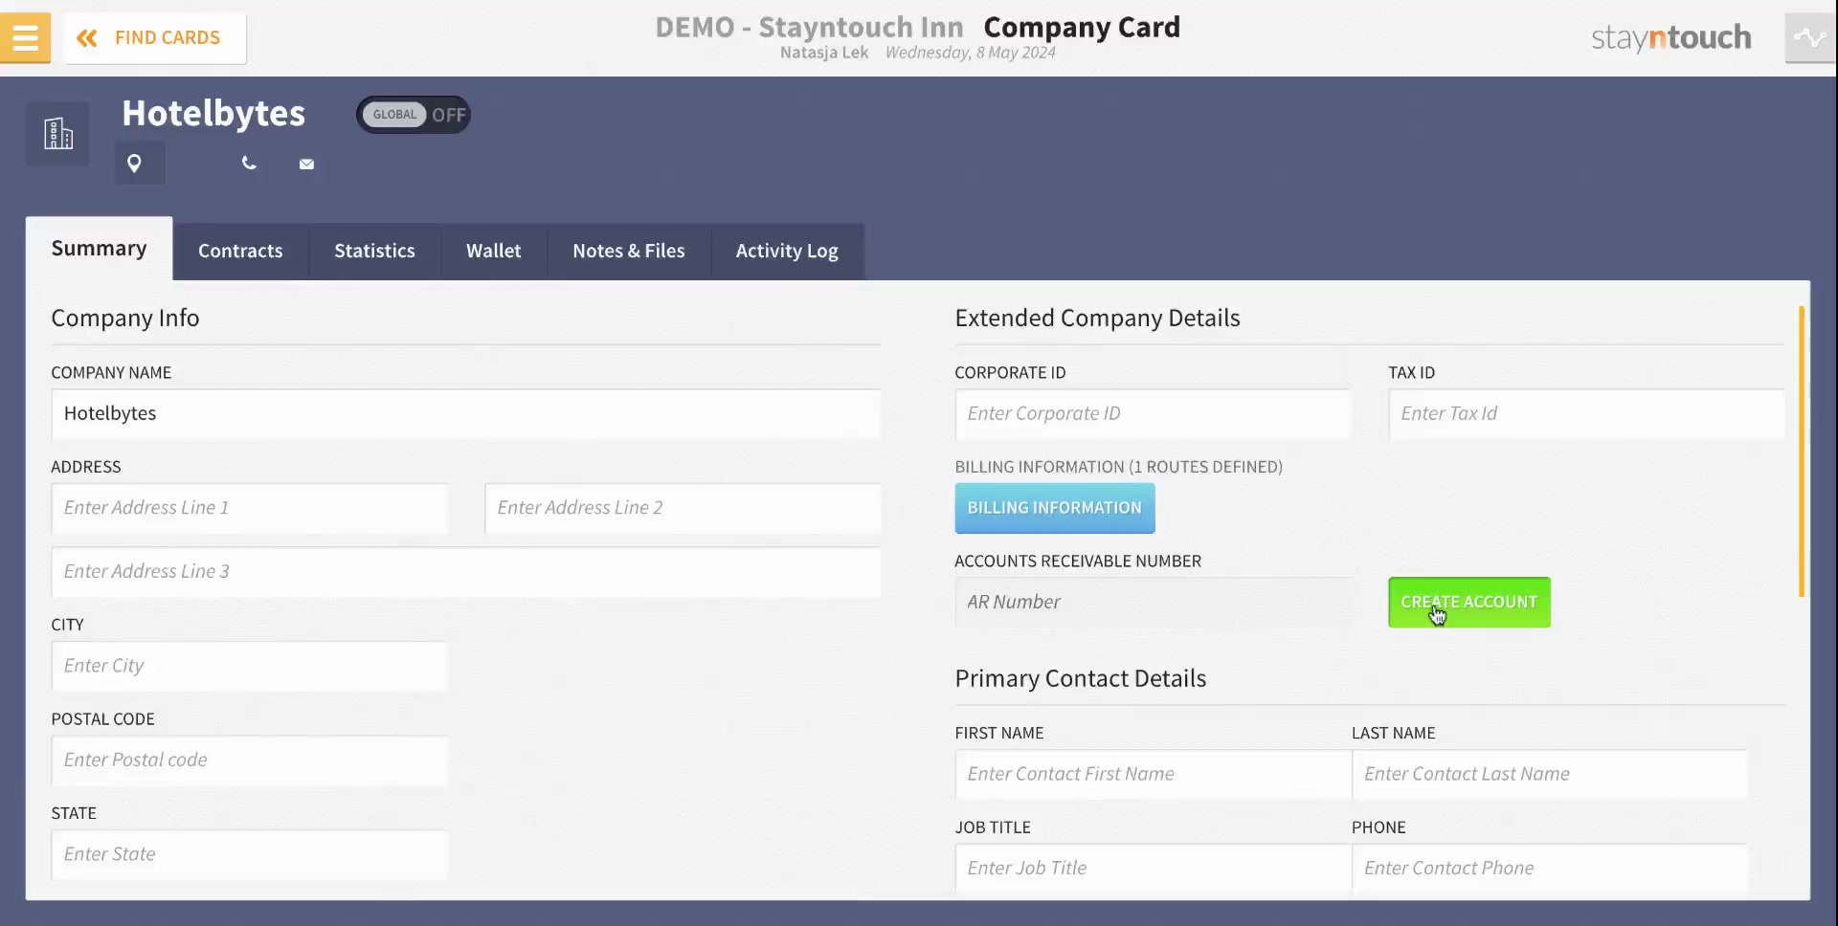The width and height of the screenshot is (1838, 926).
Task: Click the Company Info heading
Action: (x=125, y=319)
